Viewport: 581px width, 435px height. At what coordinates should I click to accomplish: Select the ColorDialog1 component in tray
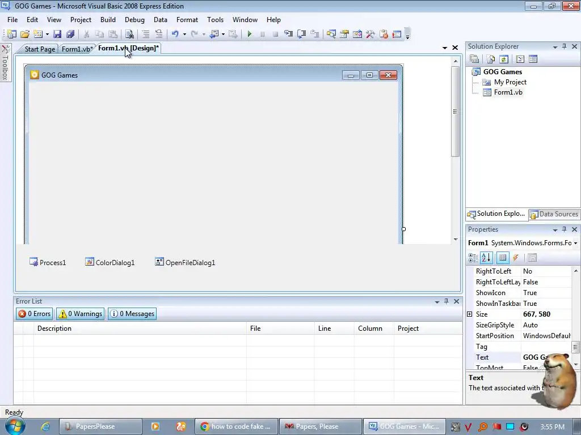tap(110, 262)
